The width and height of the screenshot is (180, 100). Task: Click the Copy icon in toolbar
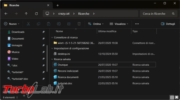click(38, 24)
